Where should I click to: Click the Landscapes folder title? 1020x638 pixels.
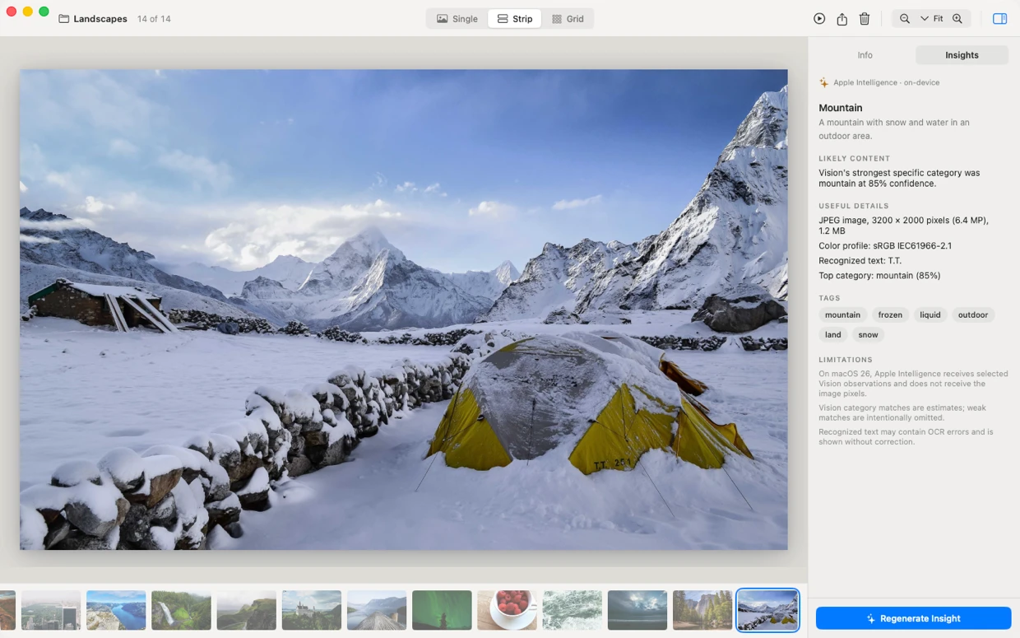tap(100, 18)
